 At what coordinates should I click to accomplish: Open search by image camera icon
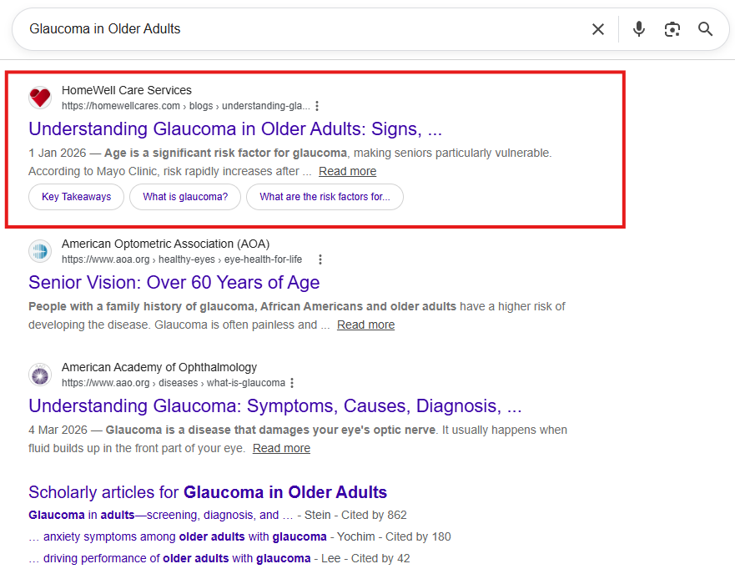tap(672, 29)
